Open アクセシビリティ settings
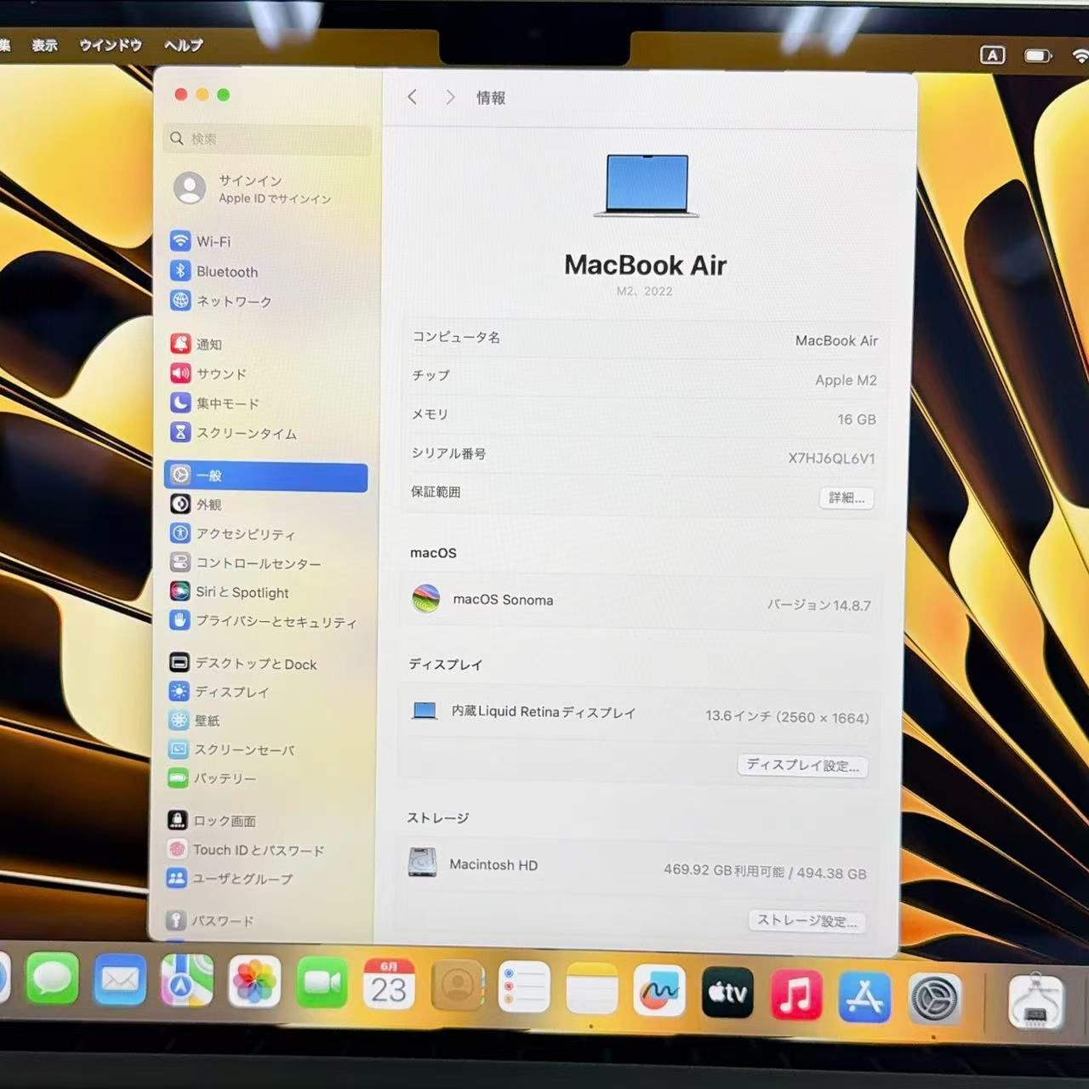1089x1089 pixels. pos(233,534)
